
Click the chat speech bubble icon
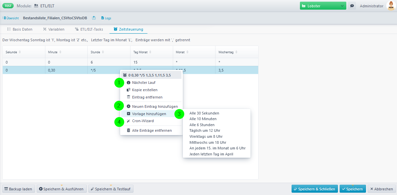[352, 6]
